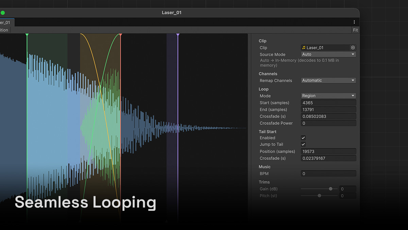Select the red loop end marker
Image resolution: width=408 pixels, height=230 pixels.
tap(120, 35)
